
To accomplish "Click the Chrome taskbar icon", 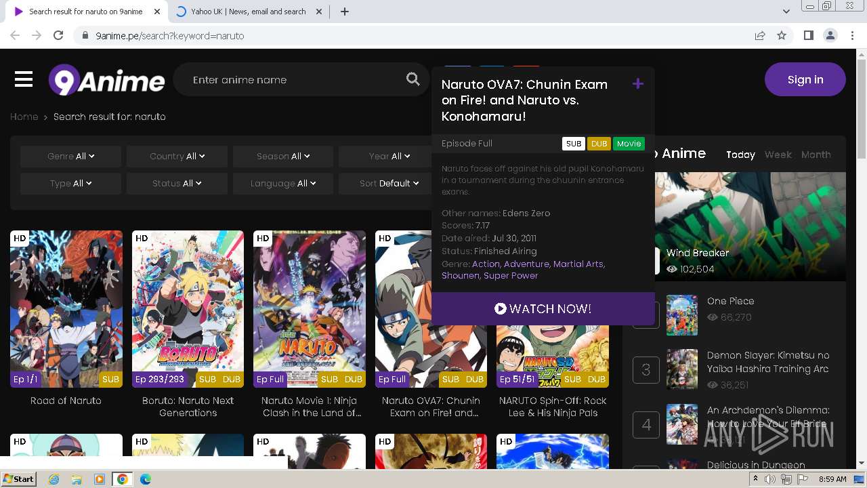I will [x=122, y=479].
